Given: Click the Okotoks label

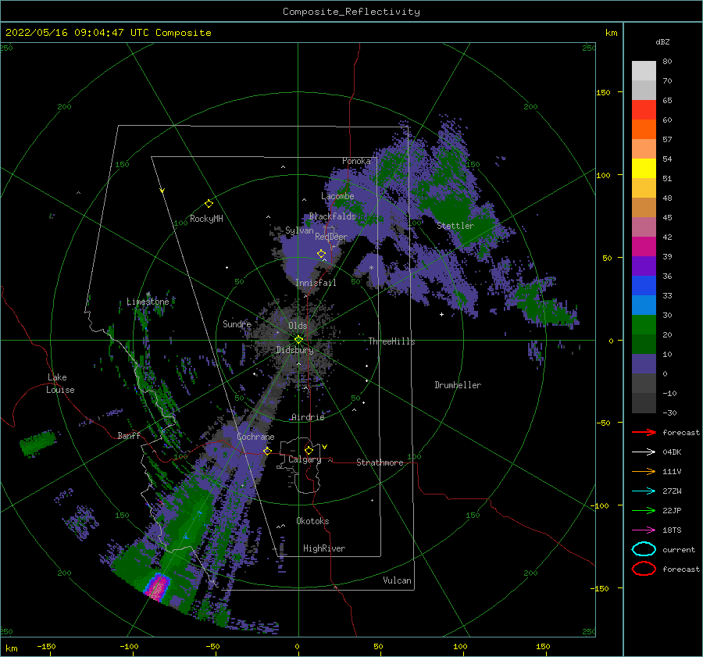Looking at the screenshot, I should click(312, 522).
